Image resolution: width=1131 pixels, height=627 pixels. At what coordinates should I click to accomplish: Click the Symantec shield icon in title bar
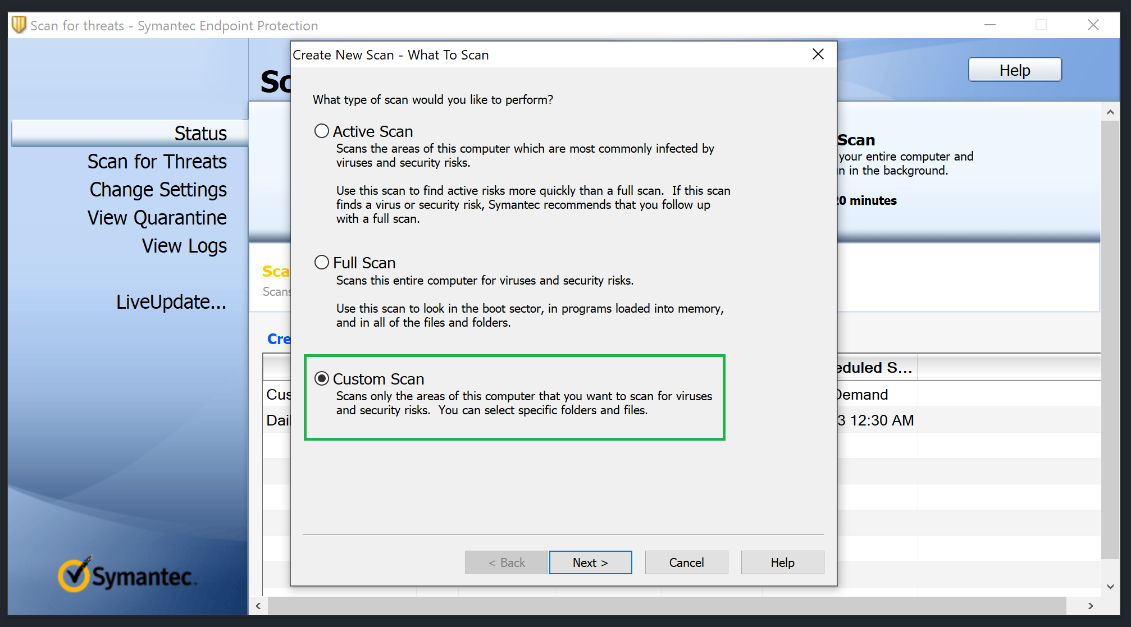[19, 25]
